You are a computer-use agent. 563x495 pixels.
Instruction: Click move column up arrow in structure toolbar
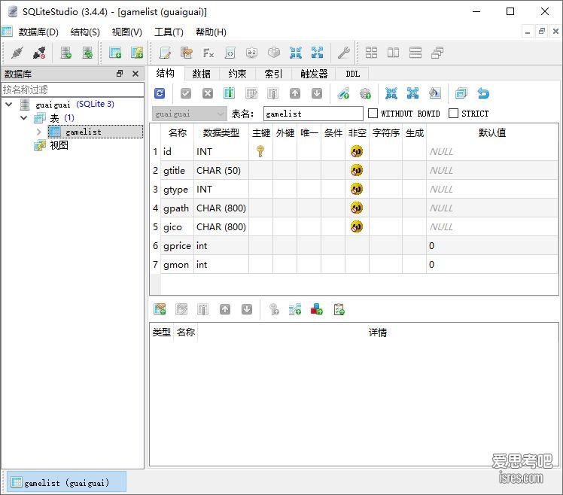(x=295, y=94)
